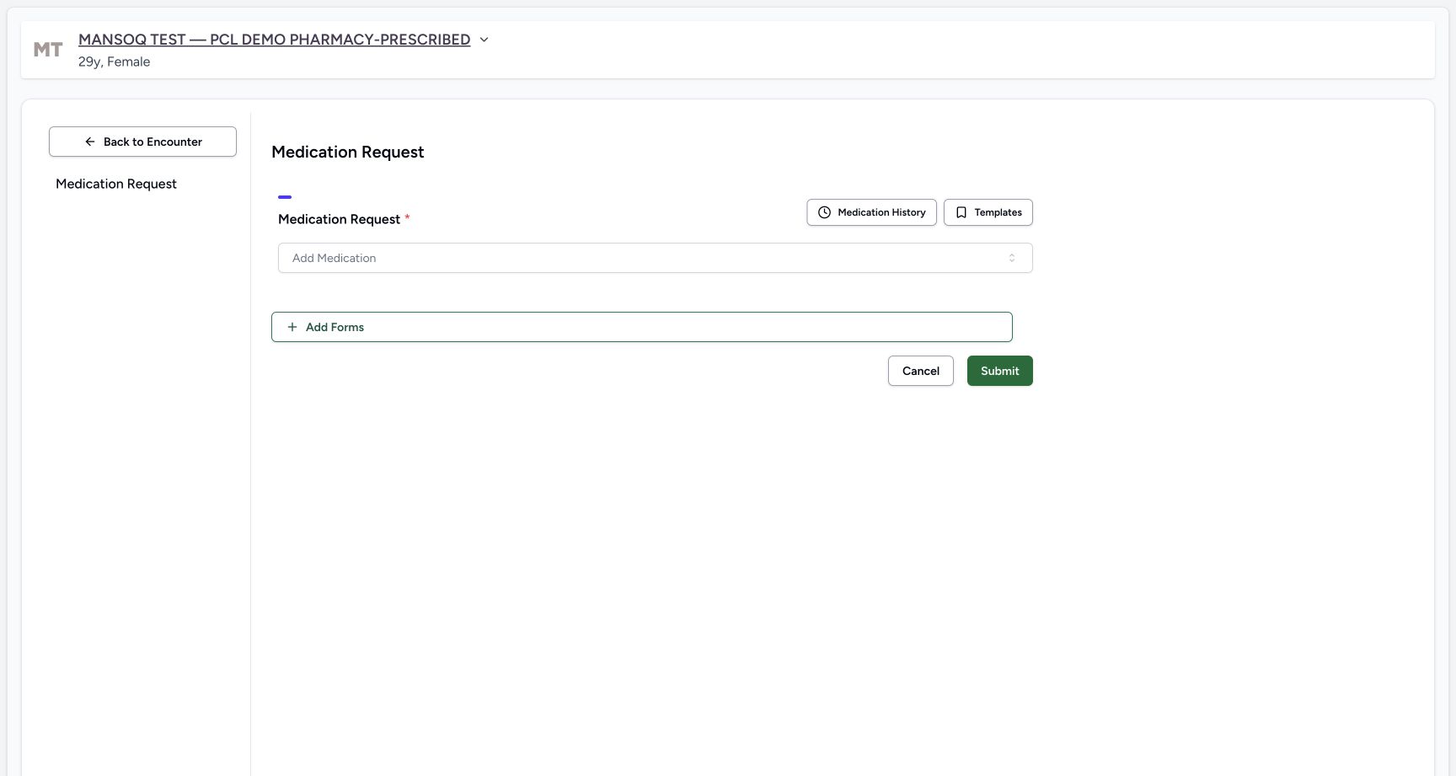Open Templates
Image resolution: width=1456 pixels, height=776 pixels.
pos(988,212)
